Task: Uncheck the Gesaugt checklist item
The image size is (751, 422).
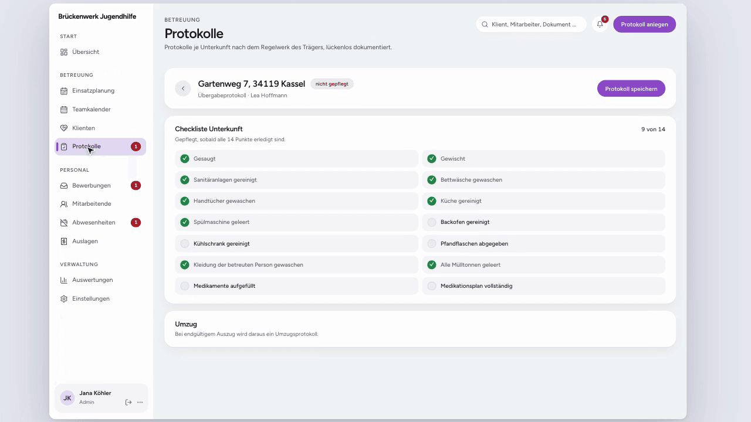Action: coord(296,159)
